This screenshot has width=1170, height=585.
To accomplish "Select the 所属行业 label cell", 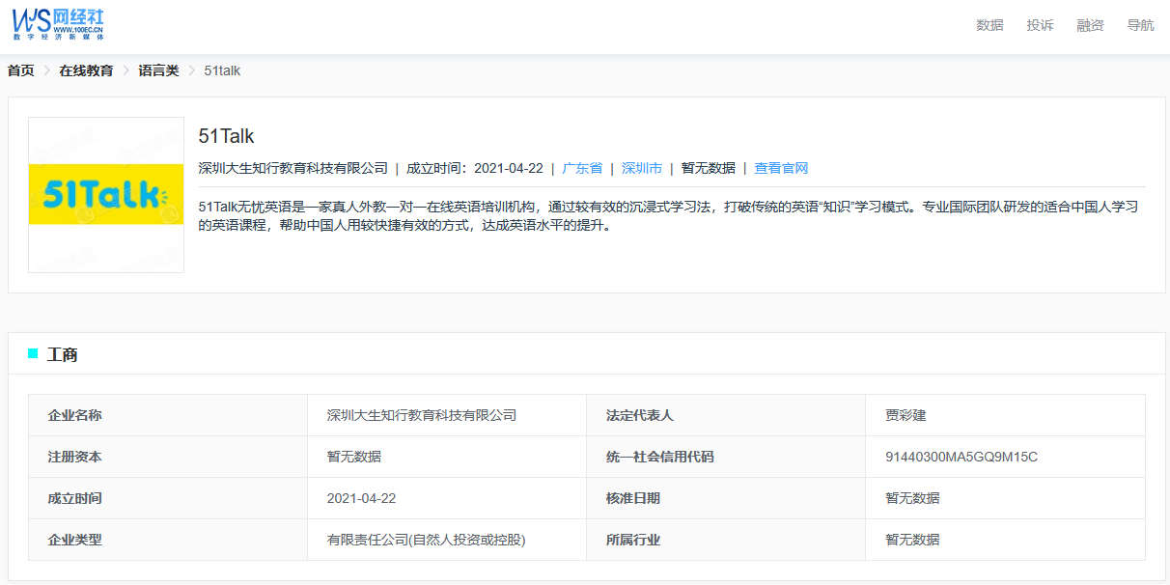I will point(726,540).
